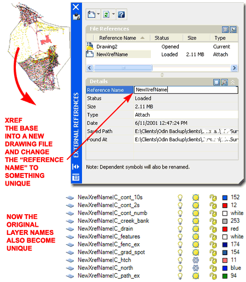Thaw the frozen C_htch layer

tap(196, 260)
